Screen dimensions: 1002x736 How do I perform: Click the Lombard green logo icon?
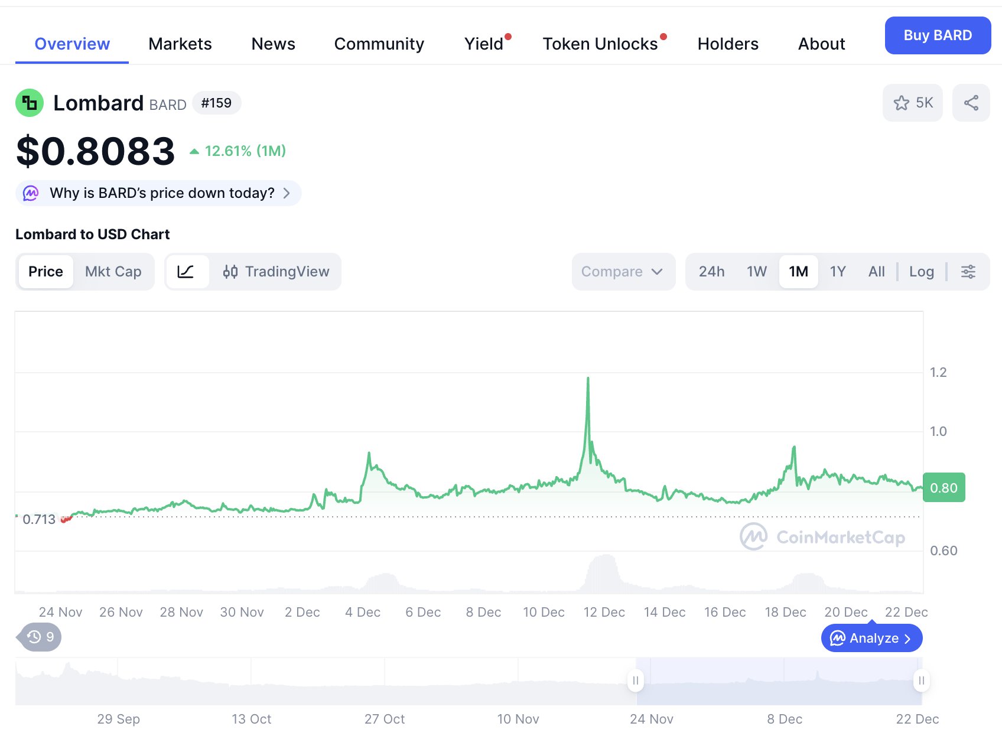[x=30, y=103]
